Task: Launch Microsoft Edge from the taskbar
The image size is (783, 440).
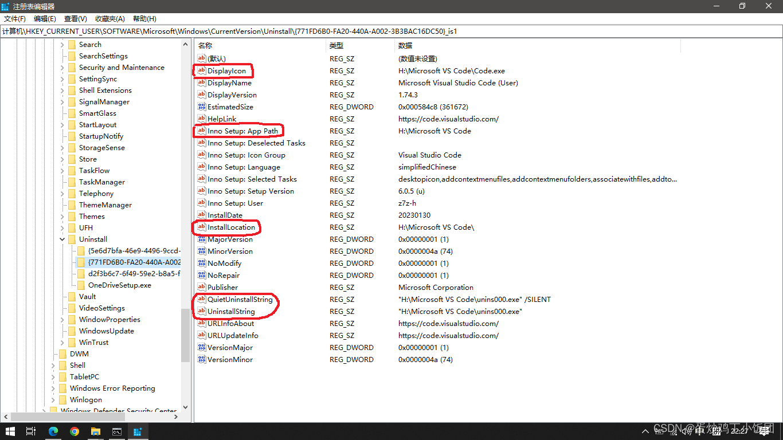Action: coord(53,431)
